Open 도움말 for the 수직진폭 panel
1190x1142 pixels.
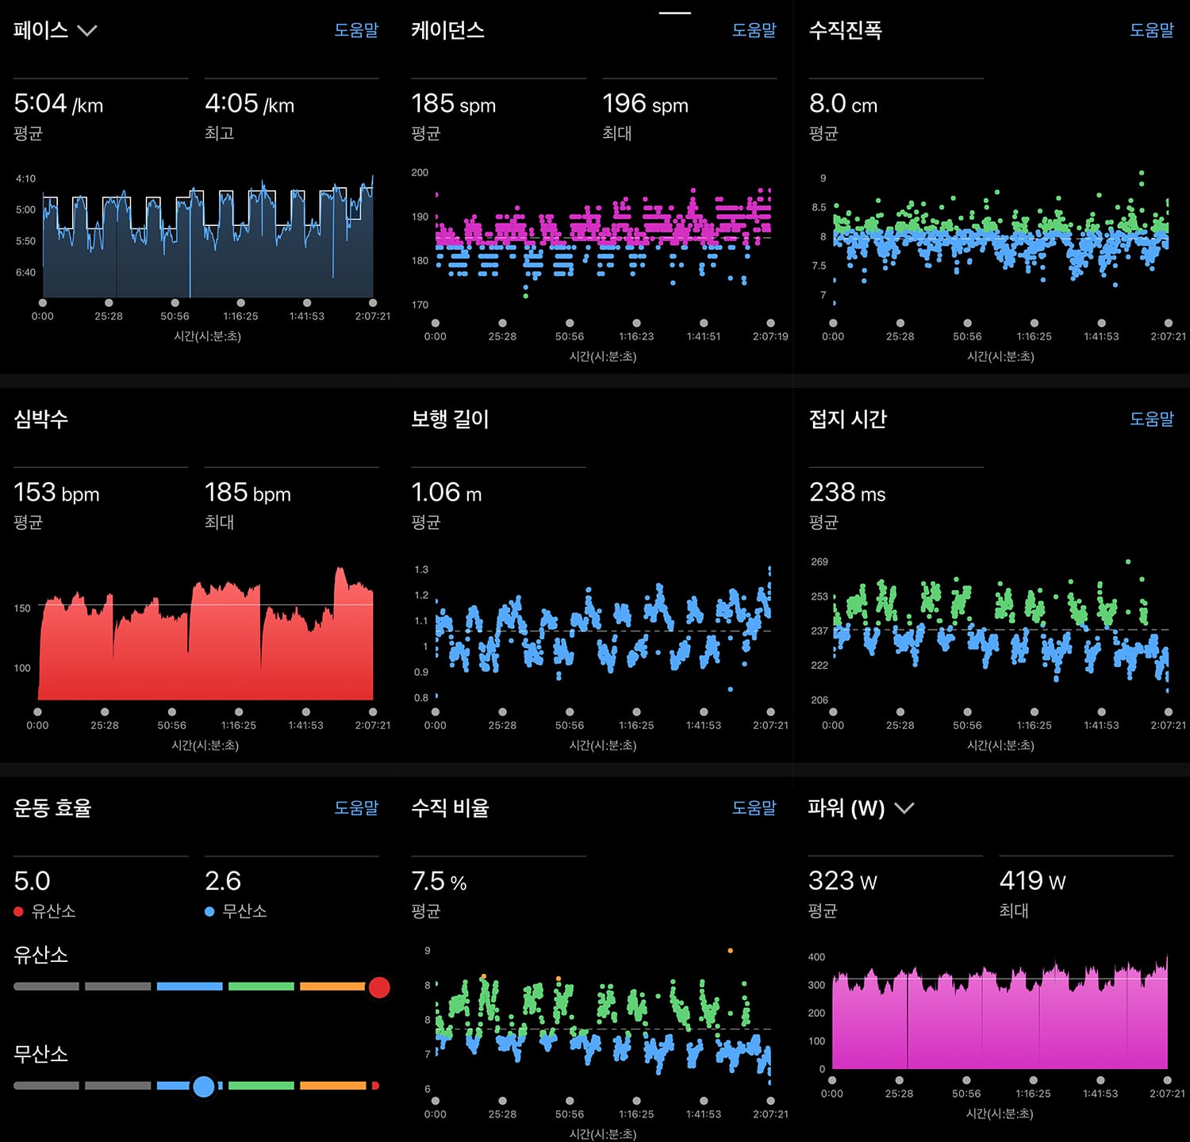[x=1151, y=30]
